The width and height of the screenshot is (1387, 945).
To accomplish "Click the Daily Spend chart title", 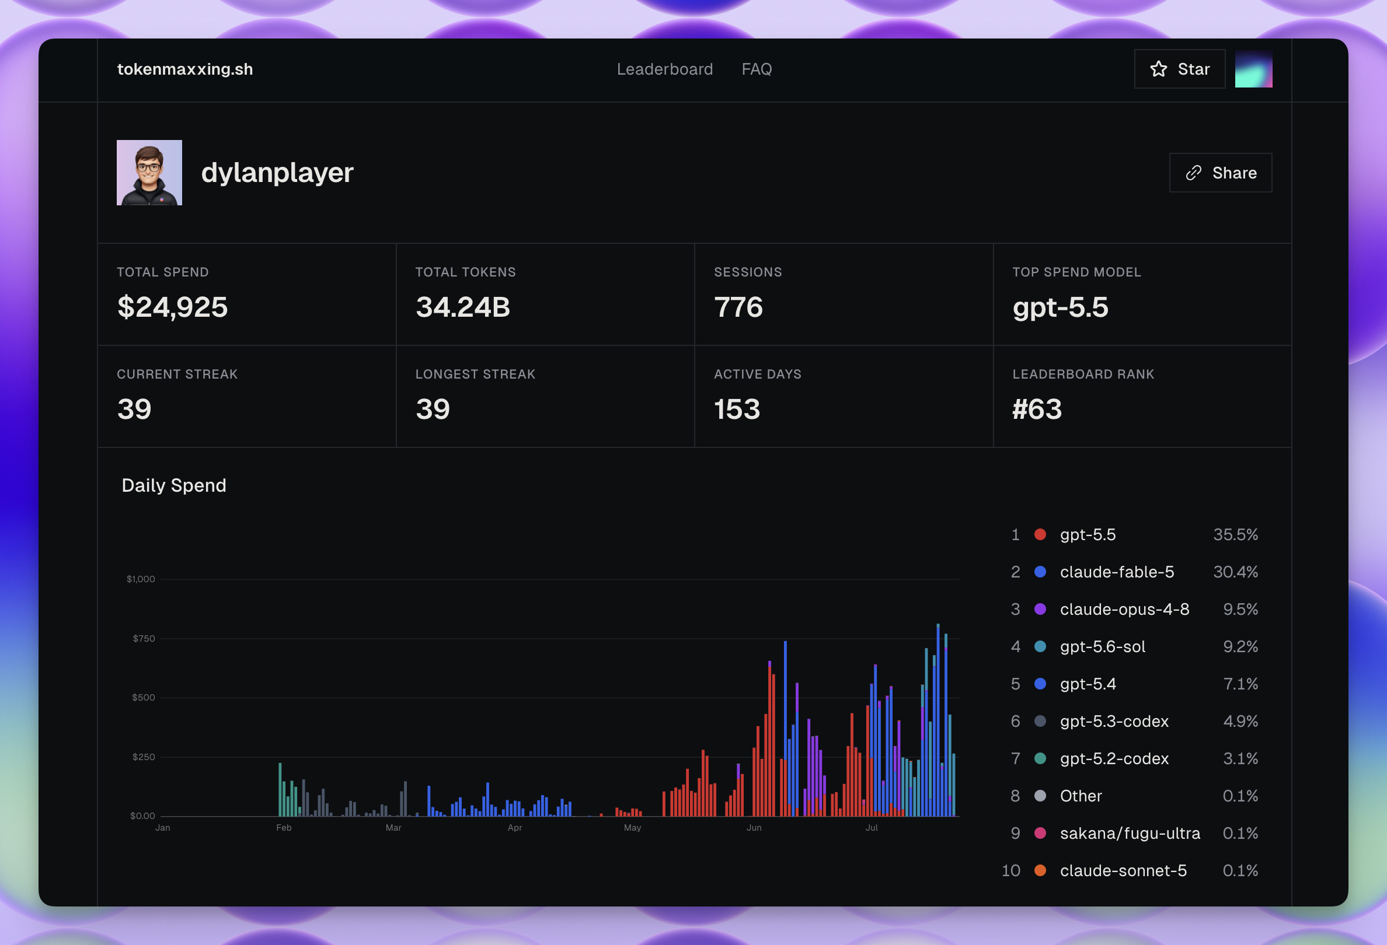I will 174,485.
